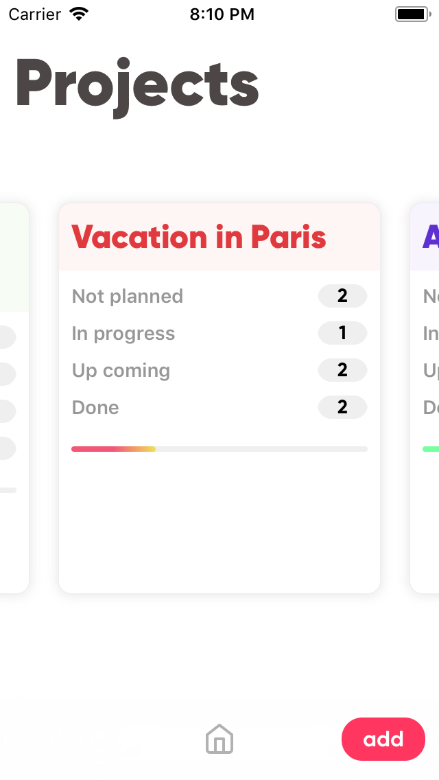
Task: Select the Up coming row label
Action: [121, 371]
